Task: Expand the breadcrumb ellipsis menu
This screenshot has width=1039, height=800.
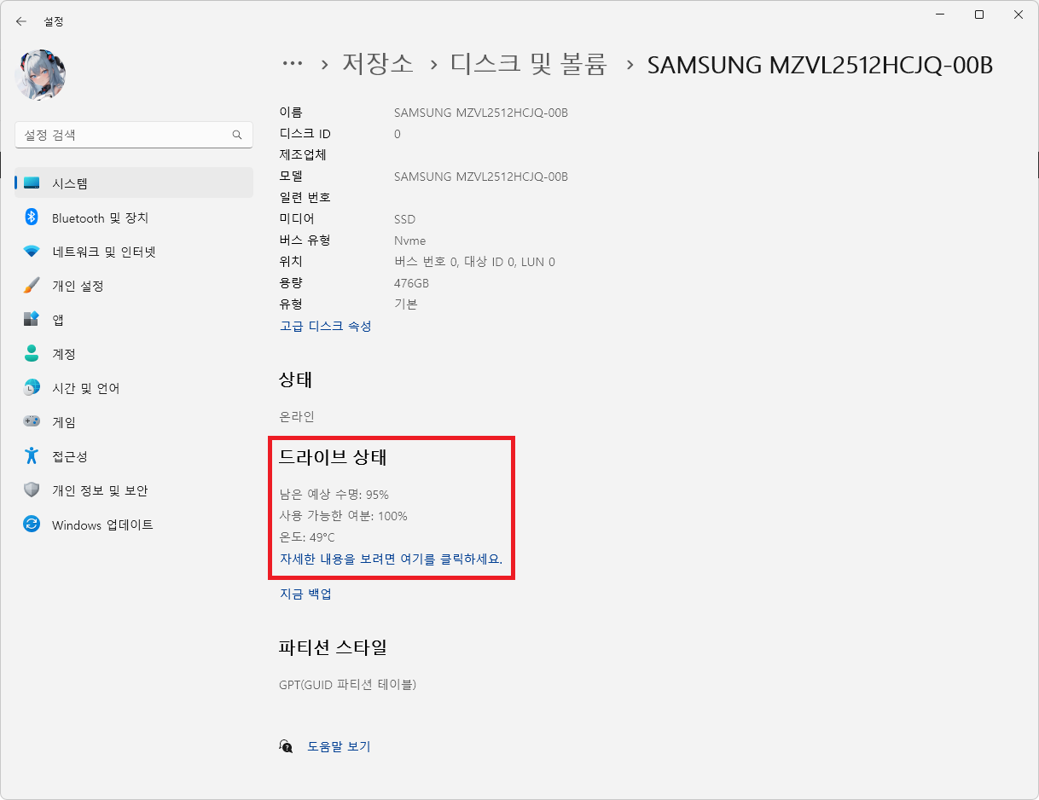Action: coord(293,65)
